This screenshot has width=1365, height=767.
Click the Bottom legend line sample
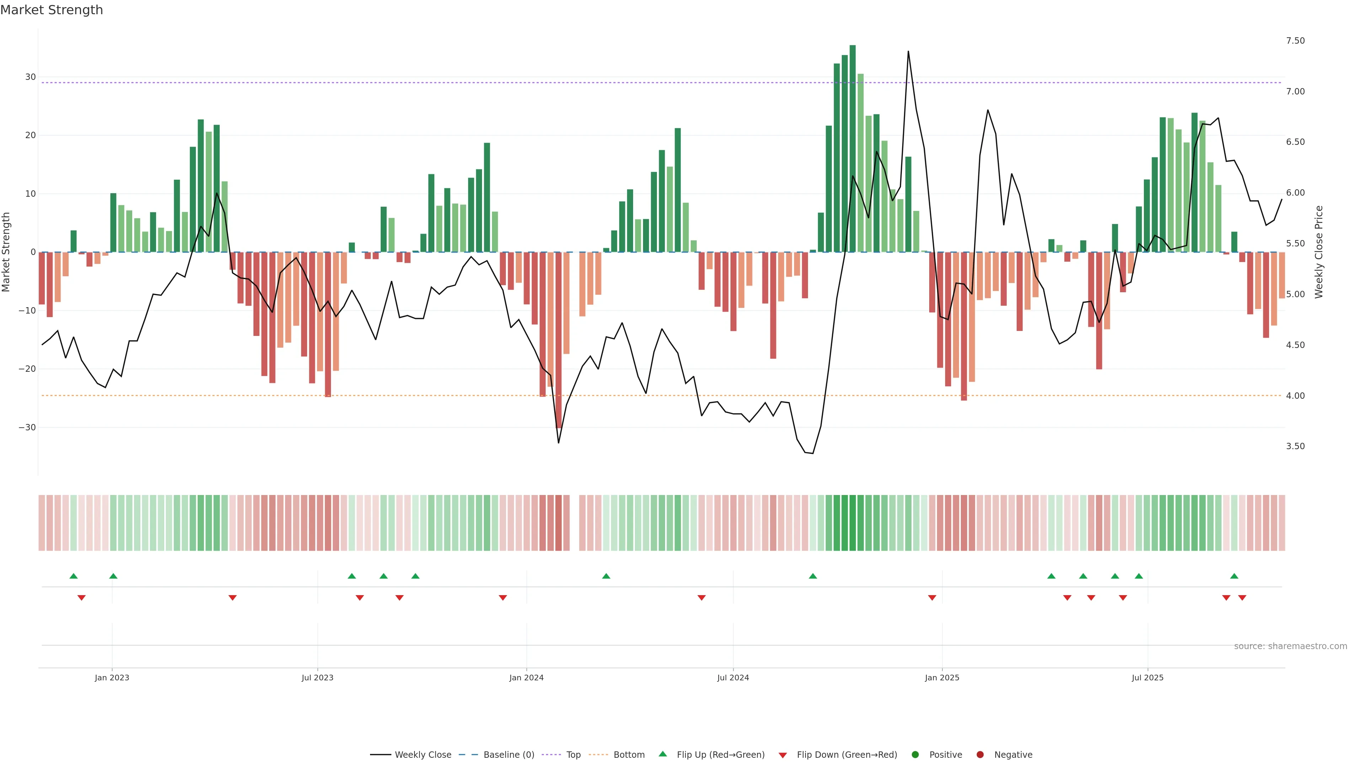pos(598,755)
